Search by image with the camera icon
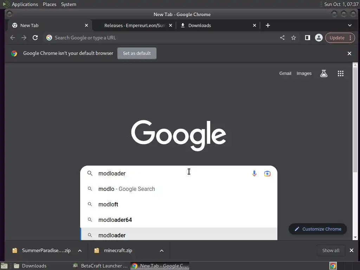360x270 pixels. point(267,173)
